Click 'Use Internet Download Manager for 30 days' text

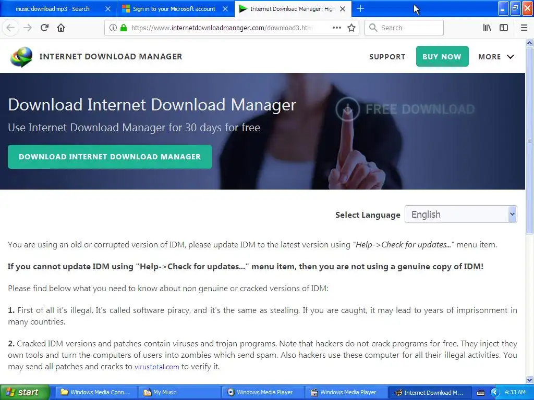(x=134, y=128)
